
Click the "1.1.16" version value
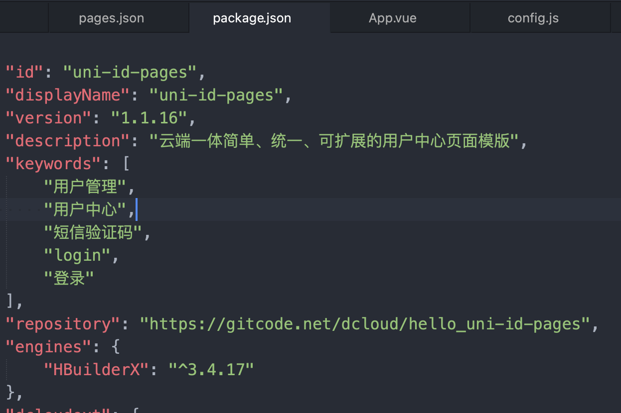[x=149, y=118]
